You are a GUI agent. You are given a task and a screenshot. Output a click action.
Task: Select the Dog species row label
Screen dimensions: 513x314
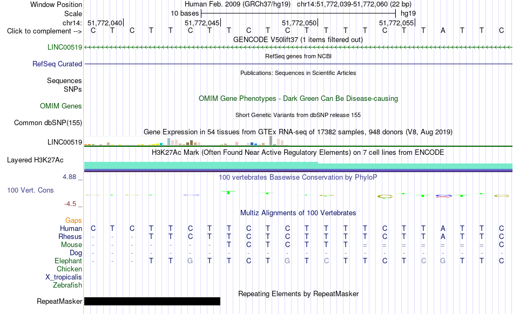[x=76, y=252]
